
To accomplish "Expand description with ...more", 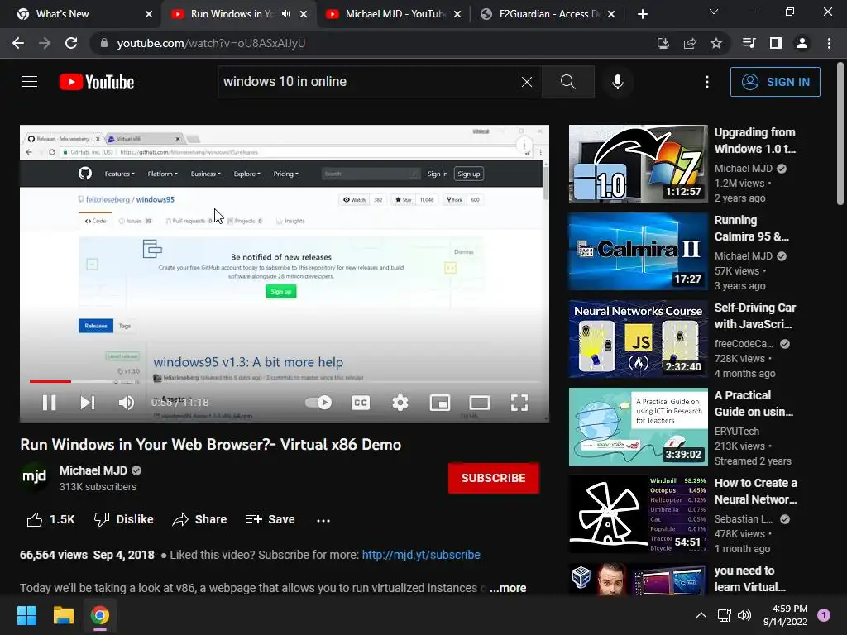I will [509, 588].
